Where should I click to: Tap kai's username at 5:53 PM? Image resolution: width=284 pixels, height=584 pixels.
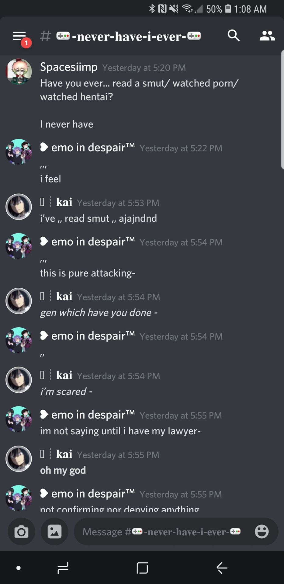click(x=64, y=202)
